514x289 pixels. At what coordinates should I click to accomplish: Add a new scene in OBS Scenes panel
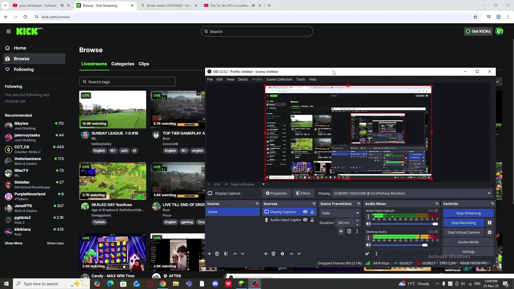209,254
